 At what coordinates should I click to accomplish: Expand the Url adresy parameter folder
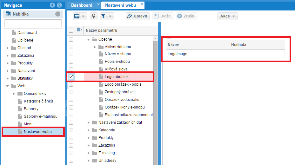click(x=88, y=161)
